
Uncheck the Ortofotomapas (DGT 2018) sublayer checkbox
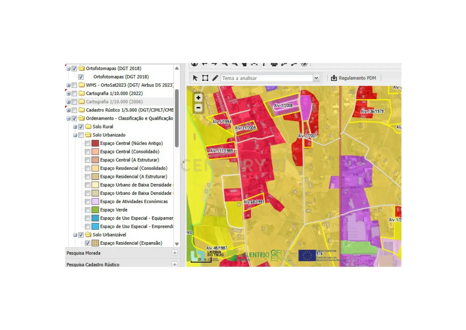pos(81,77)
